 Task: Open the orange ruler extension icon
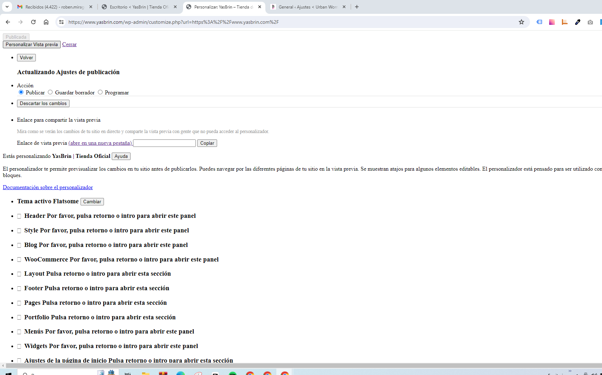coord(565,22)
